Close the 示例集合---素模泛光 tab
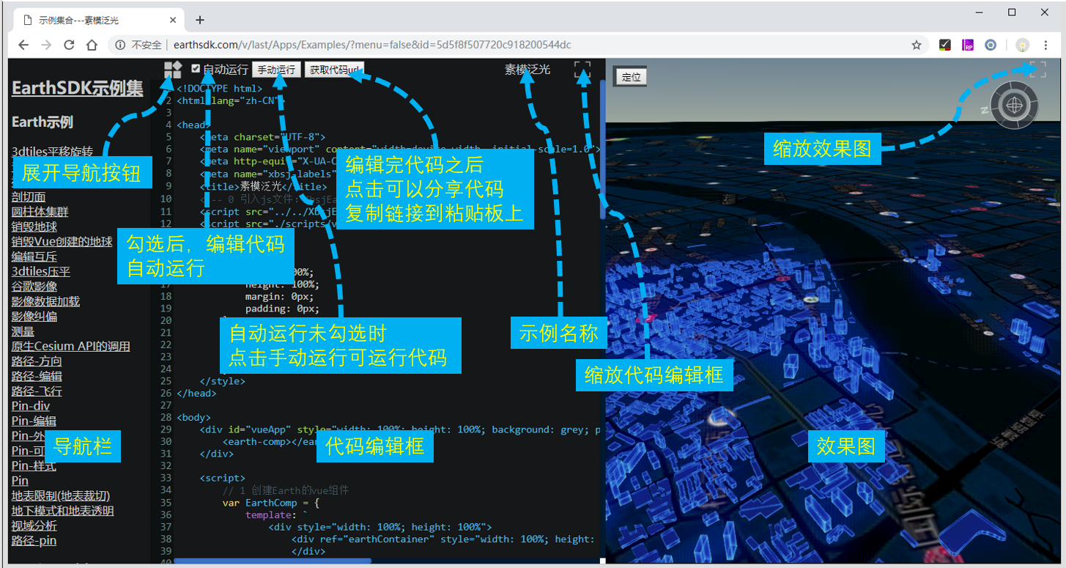 click(x=172, y=21)
